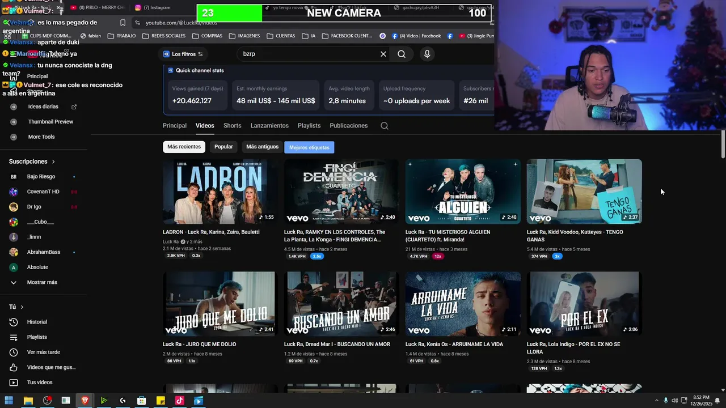The width and height of the screenshot is (726, 408).
Task: Clear the bzrp search text with X
Action: 383,54
